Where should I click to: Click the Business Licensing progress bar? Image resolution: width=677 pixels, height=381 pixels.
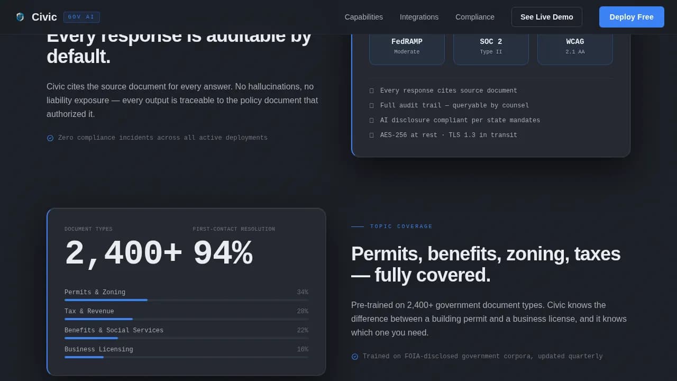click(x=186, y=357)
